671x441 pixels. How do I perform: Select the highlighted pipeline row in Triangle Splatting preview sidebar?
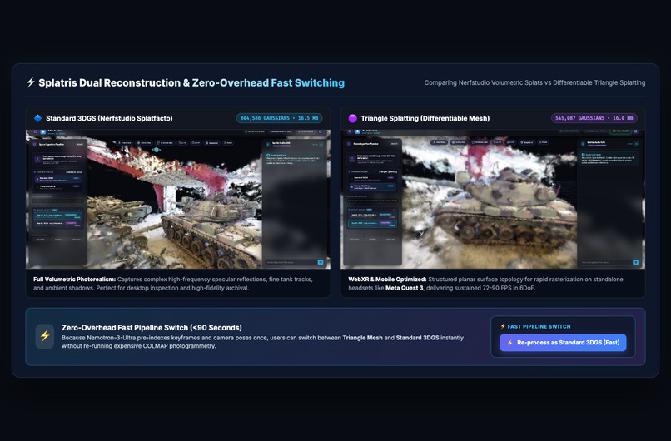(372, 187)
